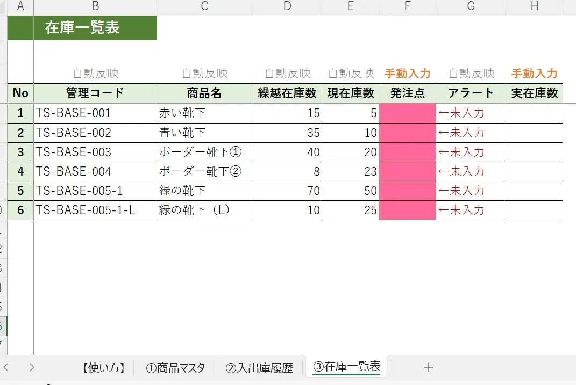Select column E header
The height and width of the screenshot is (385, 576).
coord(351,6)
